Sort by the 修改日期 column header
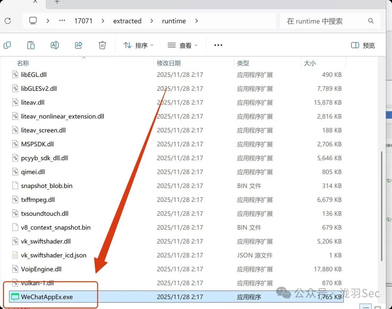 click(169, 63)
